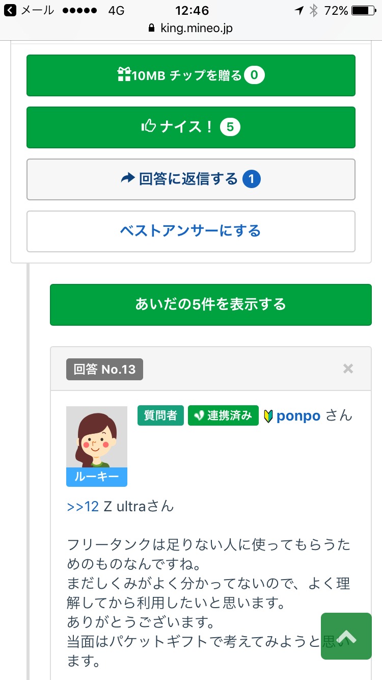Viewport: 382px width, 680px height.
Task: Tap the king.mineo.jp address bar
Action: [191, 29]
